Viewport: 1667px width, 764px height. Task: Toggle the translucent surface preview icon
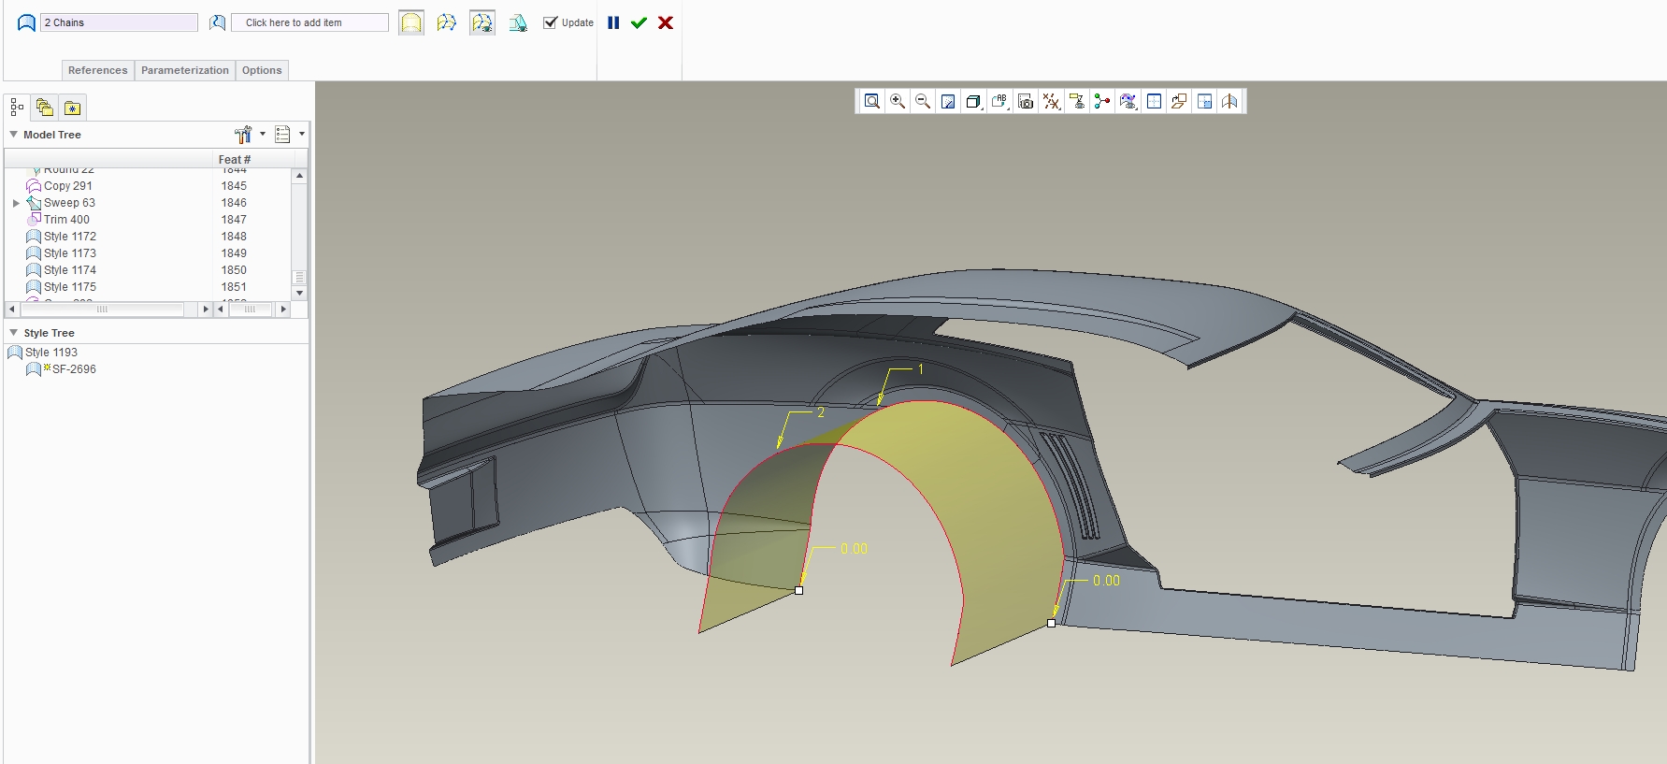coord(411,22)
